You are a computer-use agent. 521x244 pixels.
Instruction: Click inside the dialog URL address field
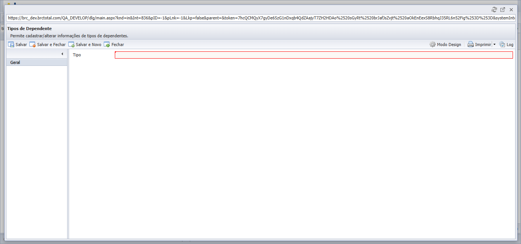click(x=261, y=18)
